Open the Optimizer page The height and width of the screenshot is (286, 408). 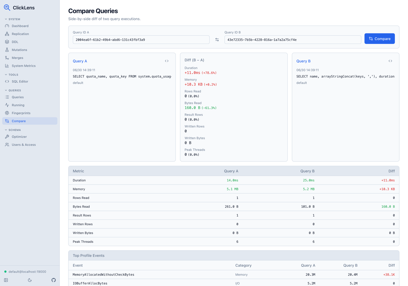coord(30,137)
